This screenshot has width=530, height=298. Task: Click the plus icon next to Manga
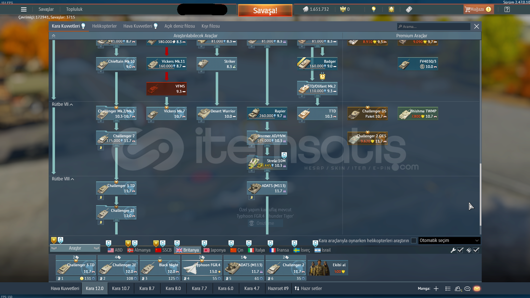click(436, 289)
